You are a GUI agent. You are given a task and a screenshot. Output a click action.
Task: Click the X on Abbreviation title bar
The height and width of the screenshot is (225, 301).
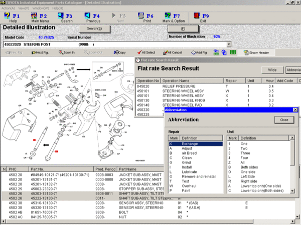(295, 110)
